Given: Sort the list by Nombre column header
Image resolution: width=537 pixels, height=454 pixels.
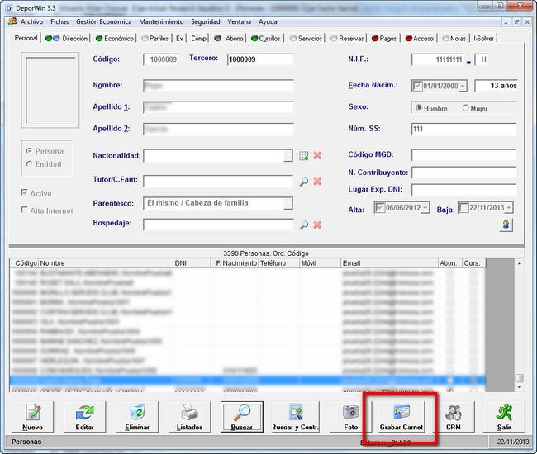Looking at the screenshot, I should [x=106, y=263].
